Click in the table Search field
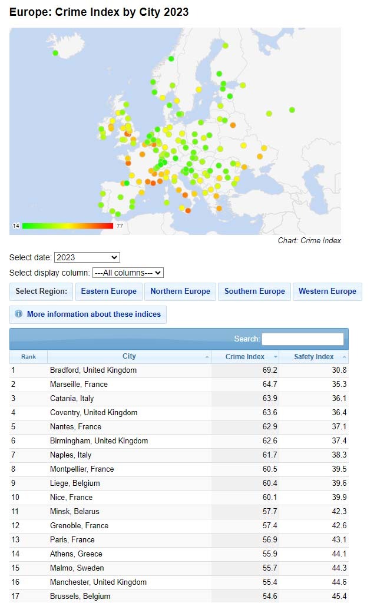This screenshot has width=377, height=603. (302, 339)
